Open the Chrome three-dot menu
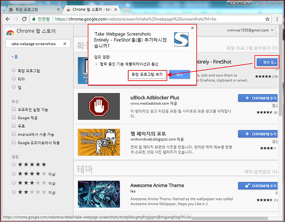 tap(277, 19)
